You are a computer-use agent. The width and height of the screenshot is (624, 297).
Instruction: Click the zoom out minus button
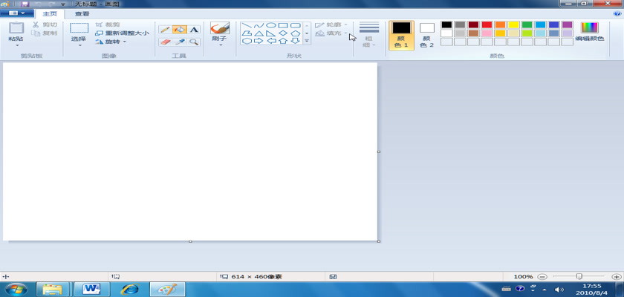542,276
